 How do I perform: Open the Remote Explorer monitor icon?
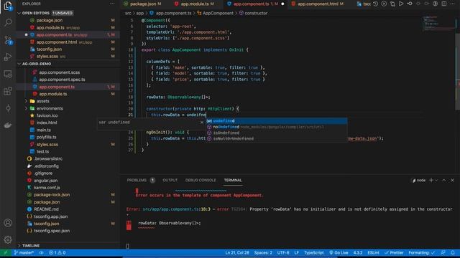(8, 74)
